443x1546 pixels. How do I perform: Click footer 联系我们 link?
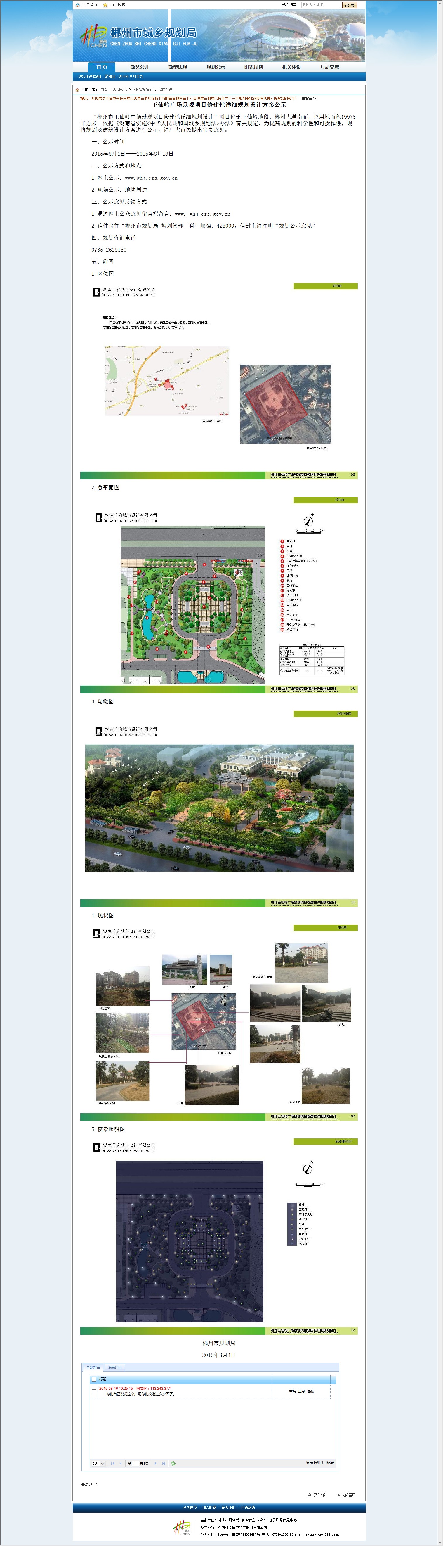229,1508
